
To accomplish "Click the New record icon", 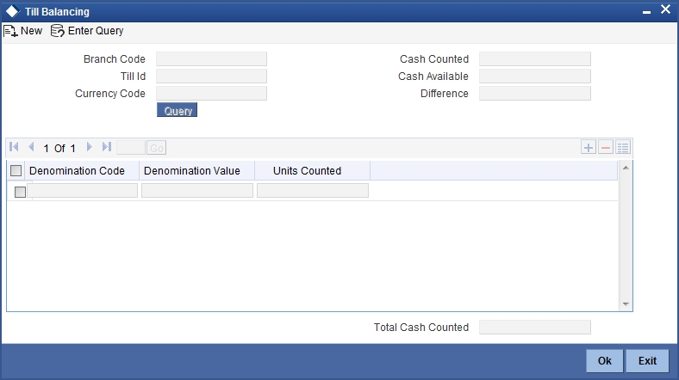I will [x=10, y=31].
